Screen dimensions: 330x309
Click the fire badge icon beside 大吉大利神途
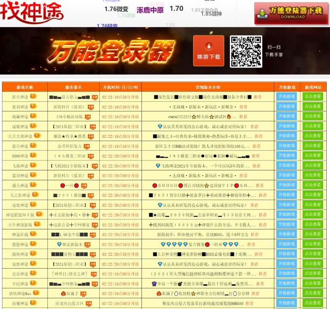click(x=38, y=136)
